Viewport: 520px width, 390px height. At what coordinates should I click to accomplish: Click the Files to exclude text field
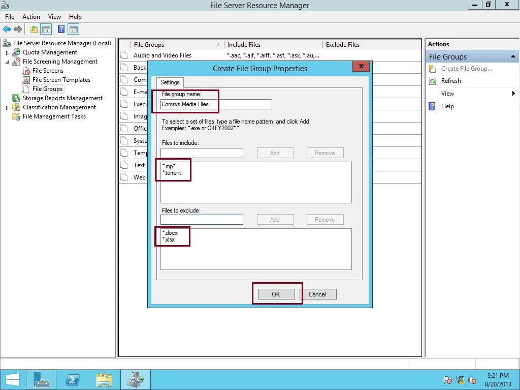pyautogui.click(x=202, y=220)
